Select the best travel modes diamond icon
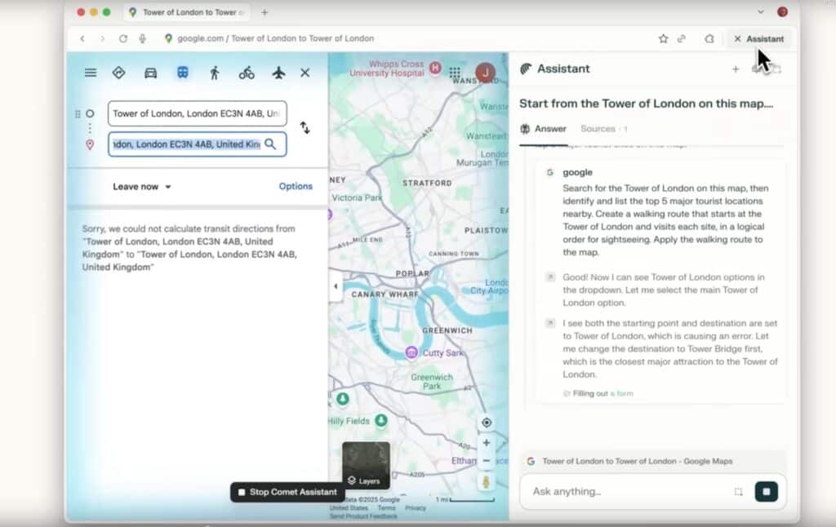The width and height of the screenshot is (836, 527). (119, 73)
